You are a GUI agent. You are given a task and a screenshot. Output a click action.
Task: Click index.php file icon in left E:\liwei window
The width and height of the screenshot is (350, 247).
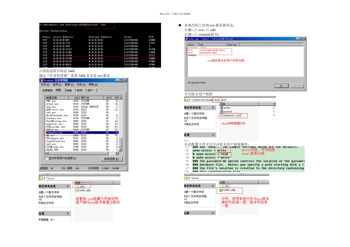click(x=77, y=190)
